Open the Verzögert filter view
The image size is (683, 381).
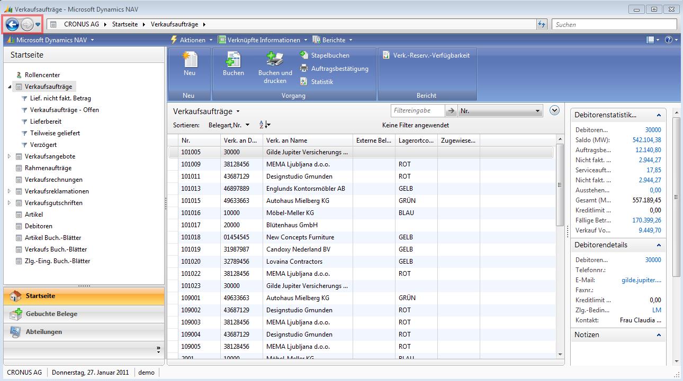pos(43,145)
